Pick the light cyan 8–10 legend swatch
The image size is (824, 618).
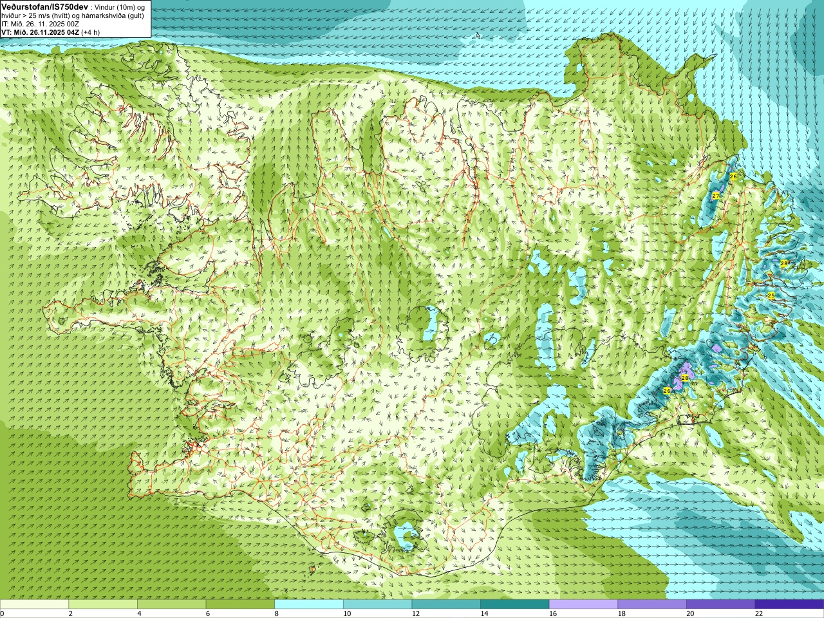point(309,604)
